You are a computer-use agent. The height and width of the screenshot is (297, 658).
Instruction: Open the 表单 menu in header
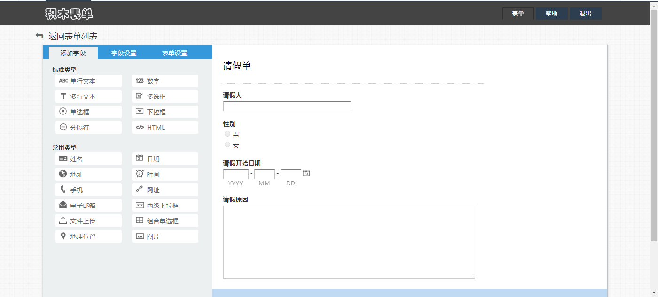518,14
